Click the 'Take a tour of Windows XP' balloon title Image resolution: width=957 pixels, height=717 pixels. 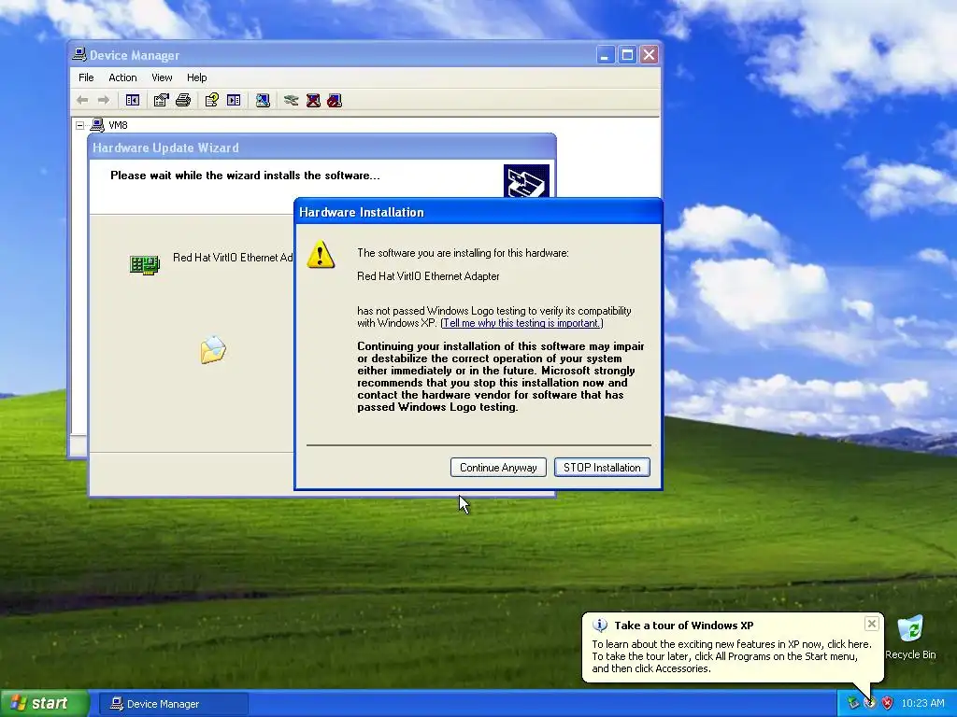tap(683, 625)
